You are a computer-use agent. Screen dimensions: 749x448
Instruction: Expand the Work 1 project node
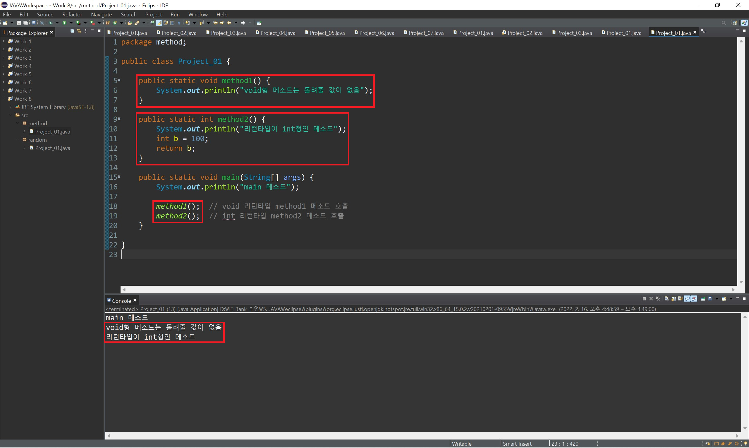point(3,41)
